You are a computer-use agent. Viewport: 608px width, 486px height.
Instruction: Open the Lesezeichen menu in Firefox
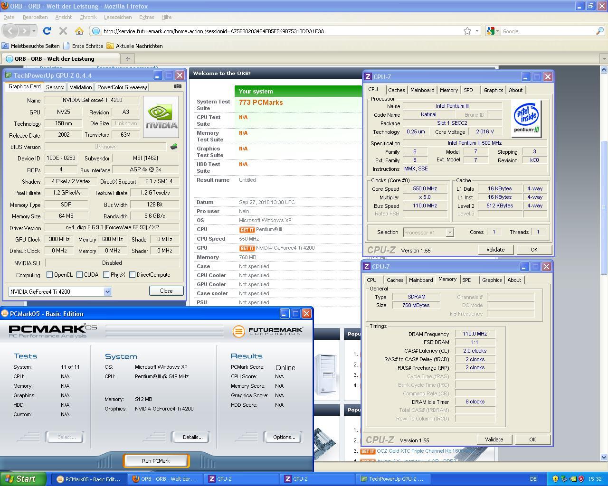click(118, 17)
